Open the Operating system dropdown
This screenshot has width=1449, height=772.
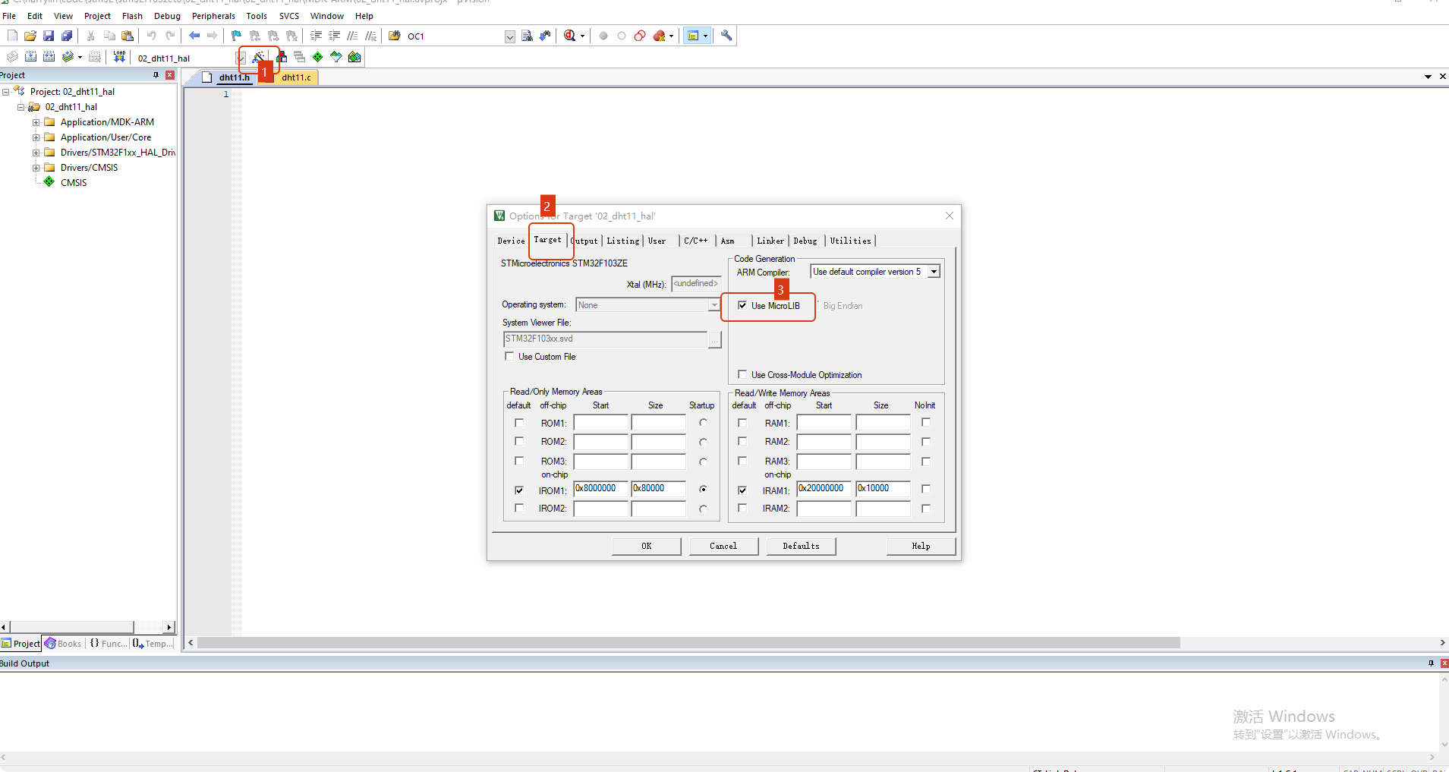714,305
